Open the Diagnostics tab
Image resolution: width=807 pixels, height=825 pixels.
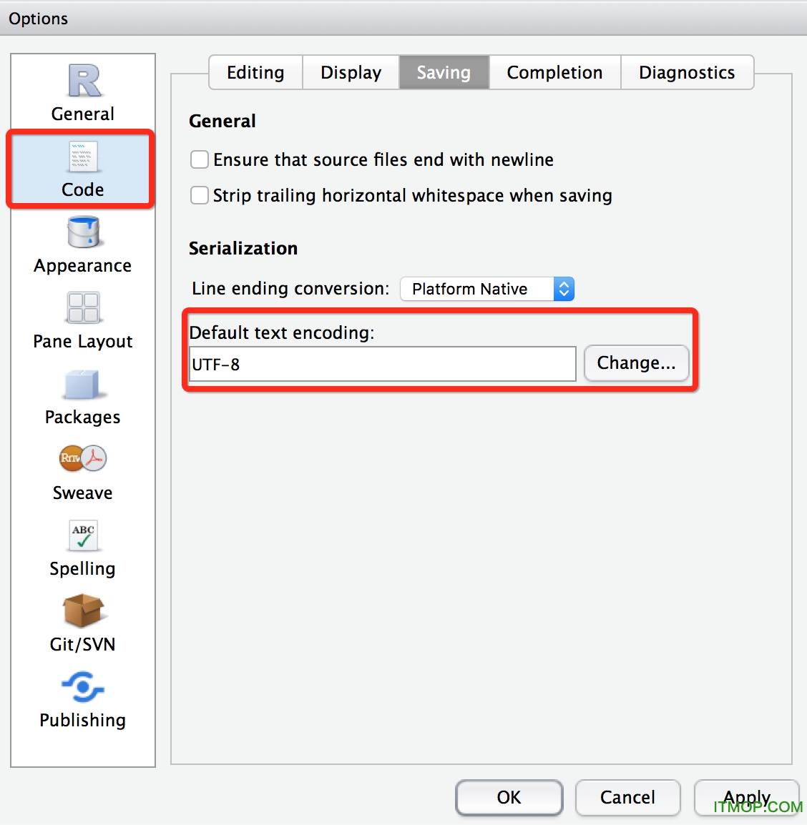pos(687,72)
